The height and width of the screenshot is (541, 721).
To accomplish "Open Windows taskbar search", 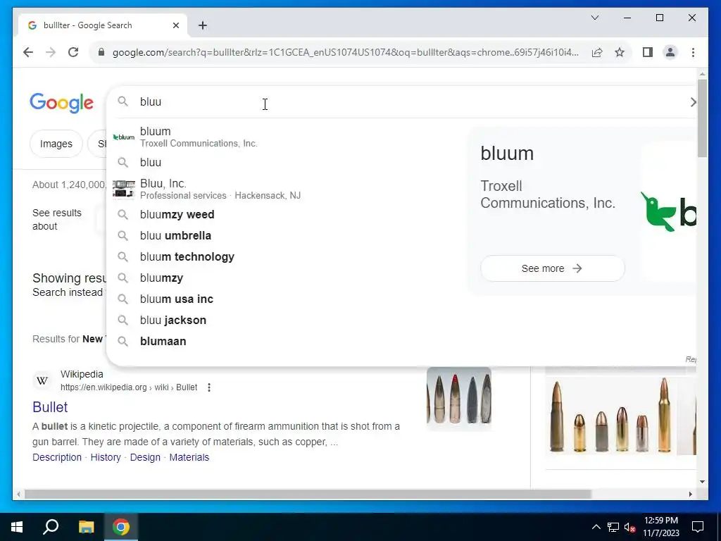I will coord(51,527).
